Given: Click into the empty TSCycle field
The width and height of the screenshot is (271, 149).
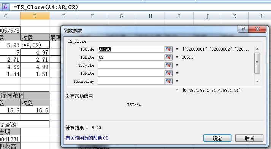Looking at the screenshot, I should 131,65.
